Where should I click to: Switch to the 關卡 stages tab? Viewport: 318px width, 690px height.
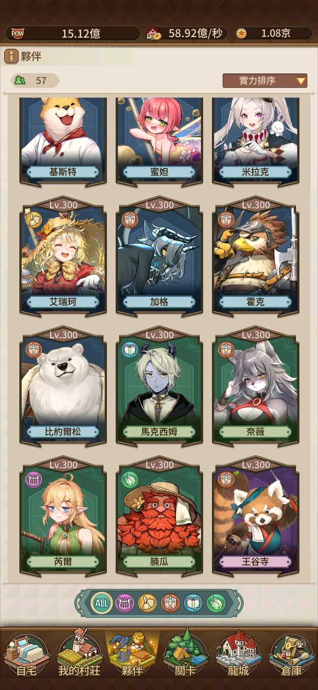click(x=185, y=654)
